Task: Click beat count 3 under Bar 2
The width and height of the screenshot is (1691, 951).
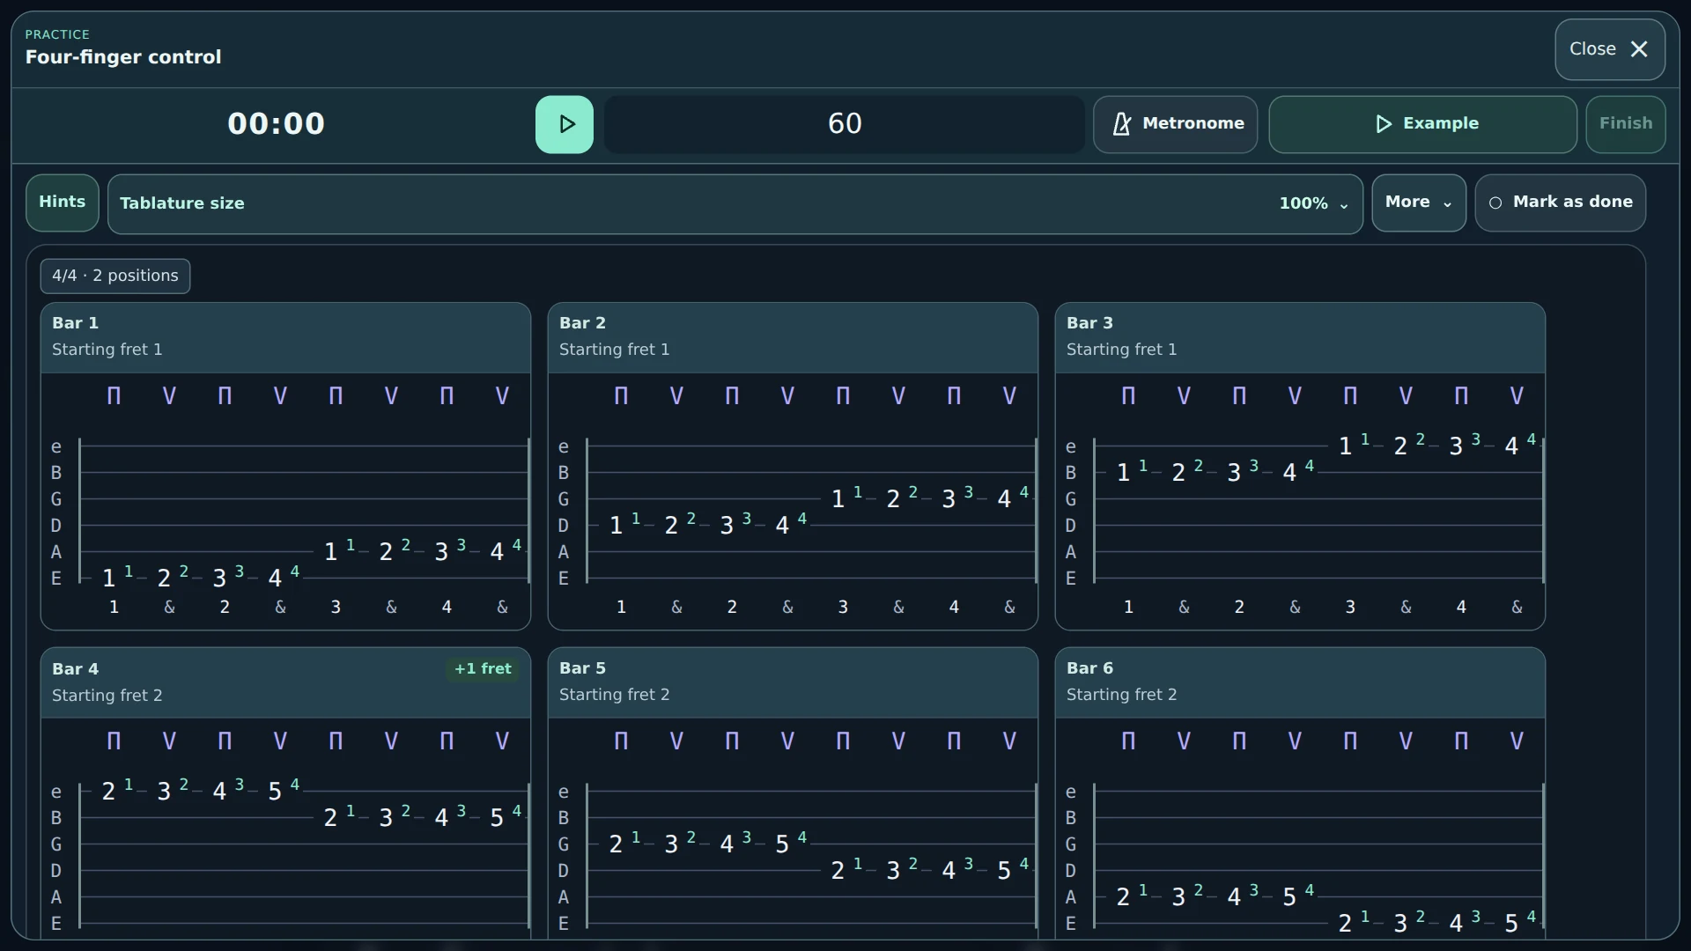Action: 843,607
